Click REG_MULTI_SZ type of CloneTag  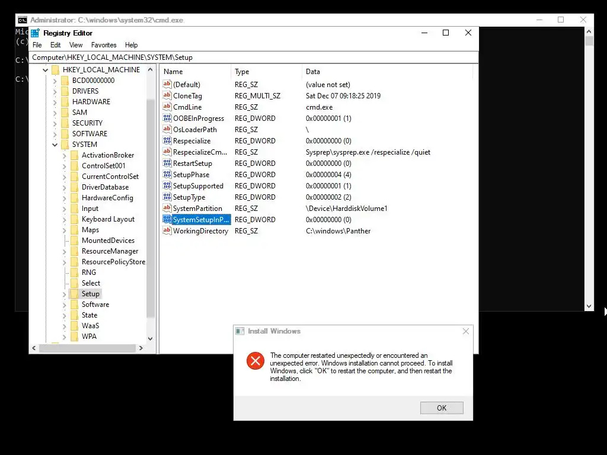pos(257,96)
